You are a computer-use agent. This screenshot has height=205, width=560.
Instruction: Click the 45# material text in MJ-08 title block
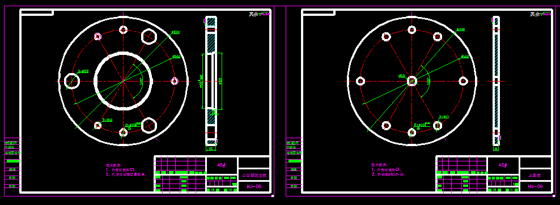[222, 165]
